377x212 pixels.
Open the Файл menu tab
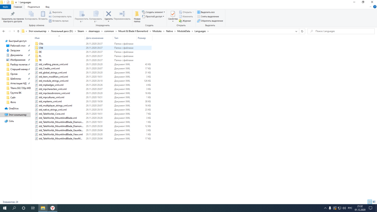[x=5, y=7]
